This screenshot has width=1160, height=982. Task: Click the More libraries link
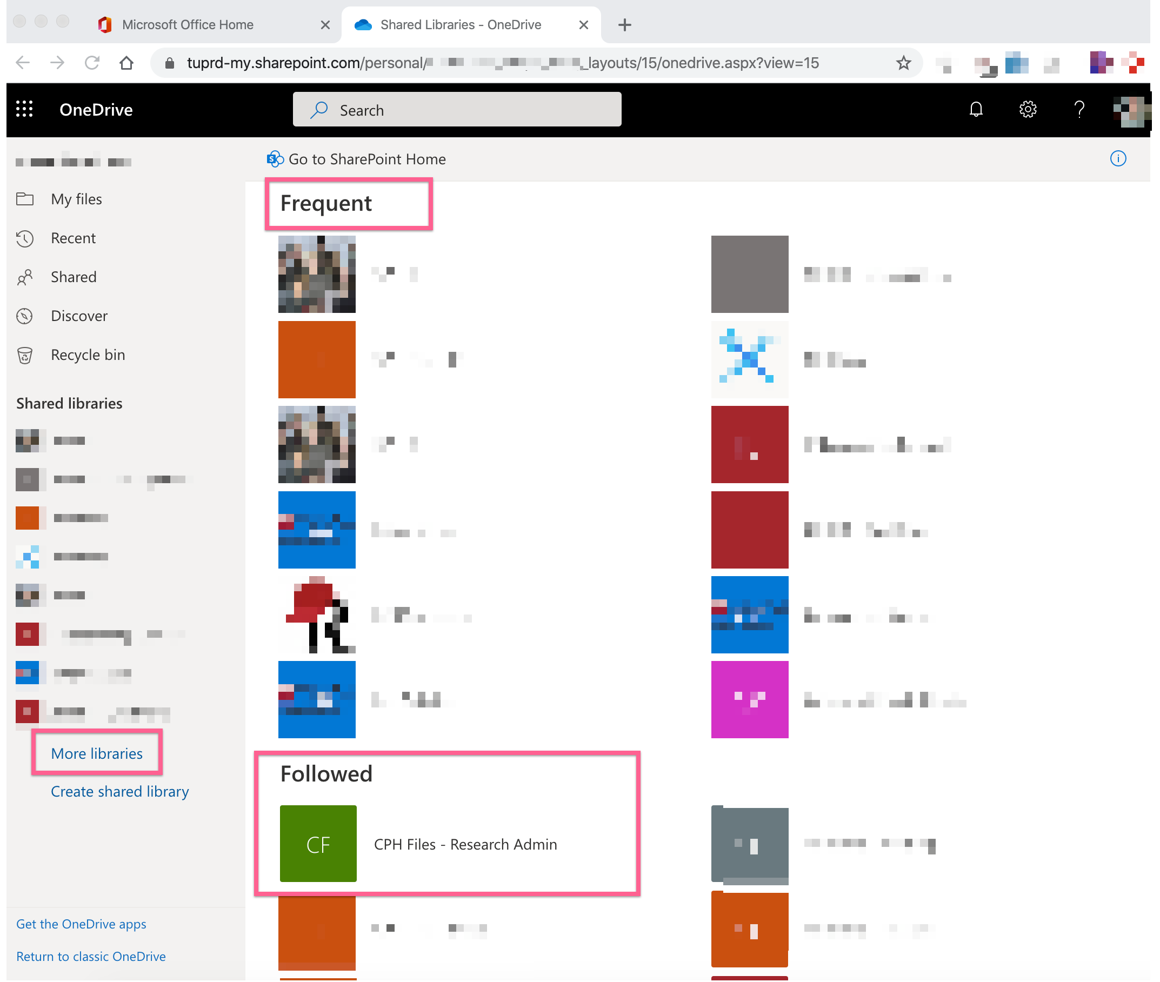point(97,754)
